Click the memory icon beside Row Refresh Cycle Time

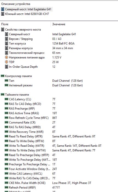[x=7, y=118]
